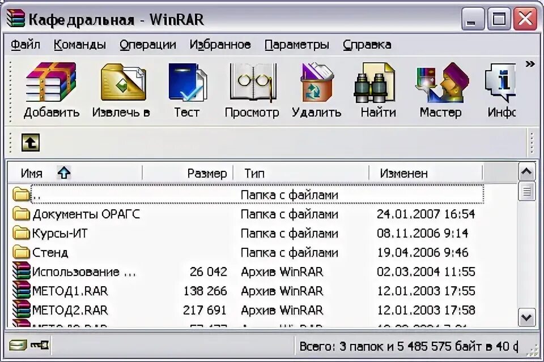Click size value '26 042'
The width and height of the screenshot is (544, 362).
point(208,272)
